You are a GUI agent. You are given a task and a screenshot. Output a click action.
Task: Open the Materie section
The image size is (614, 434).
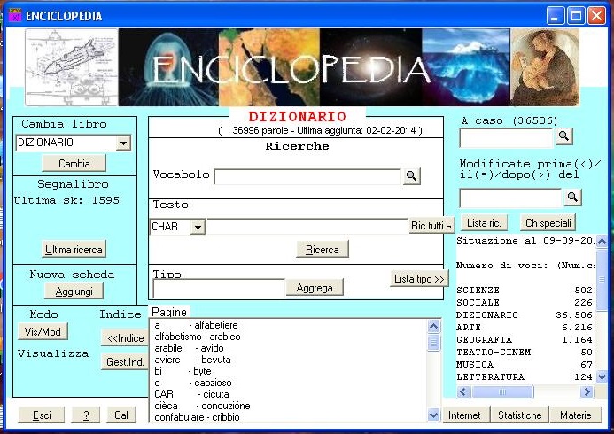click(x=575, y=415)
